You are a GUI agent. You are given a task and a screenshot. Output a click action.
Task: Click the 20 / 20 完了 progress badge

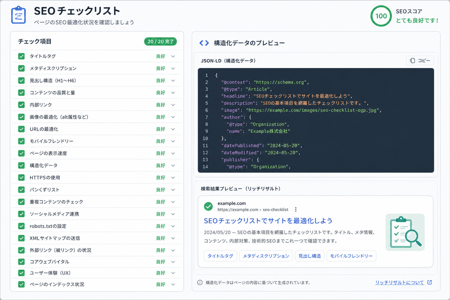click(161, 41)
